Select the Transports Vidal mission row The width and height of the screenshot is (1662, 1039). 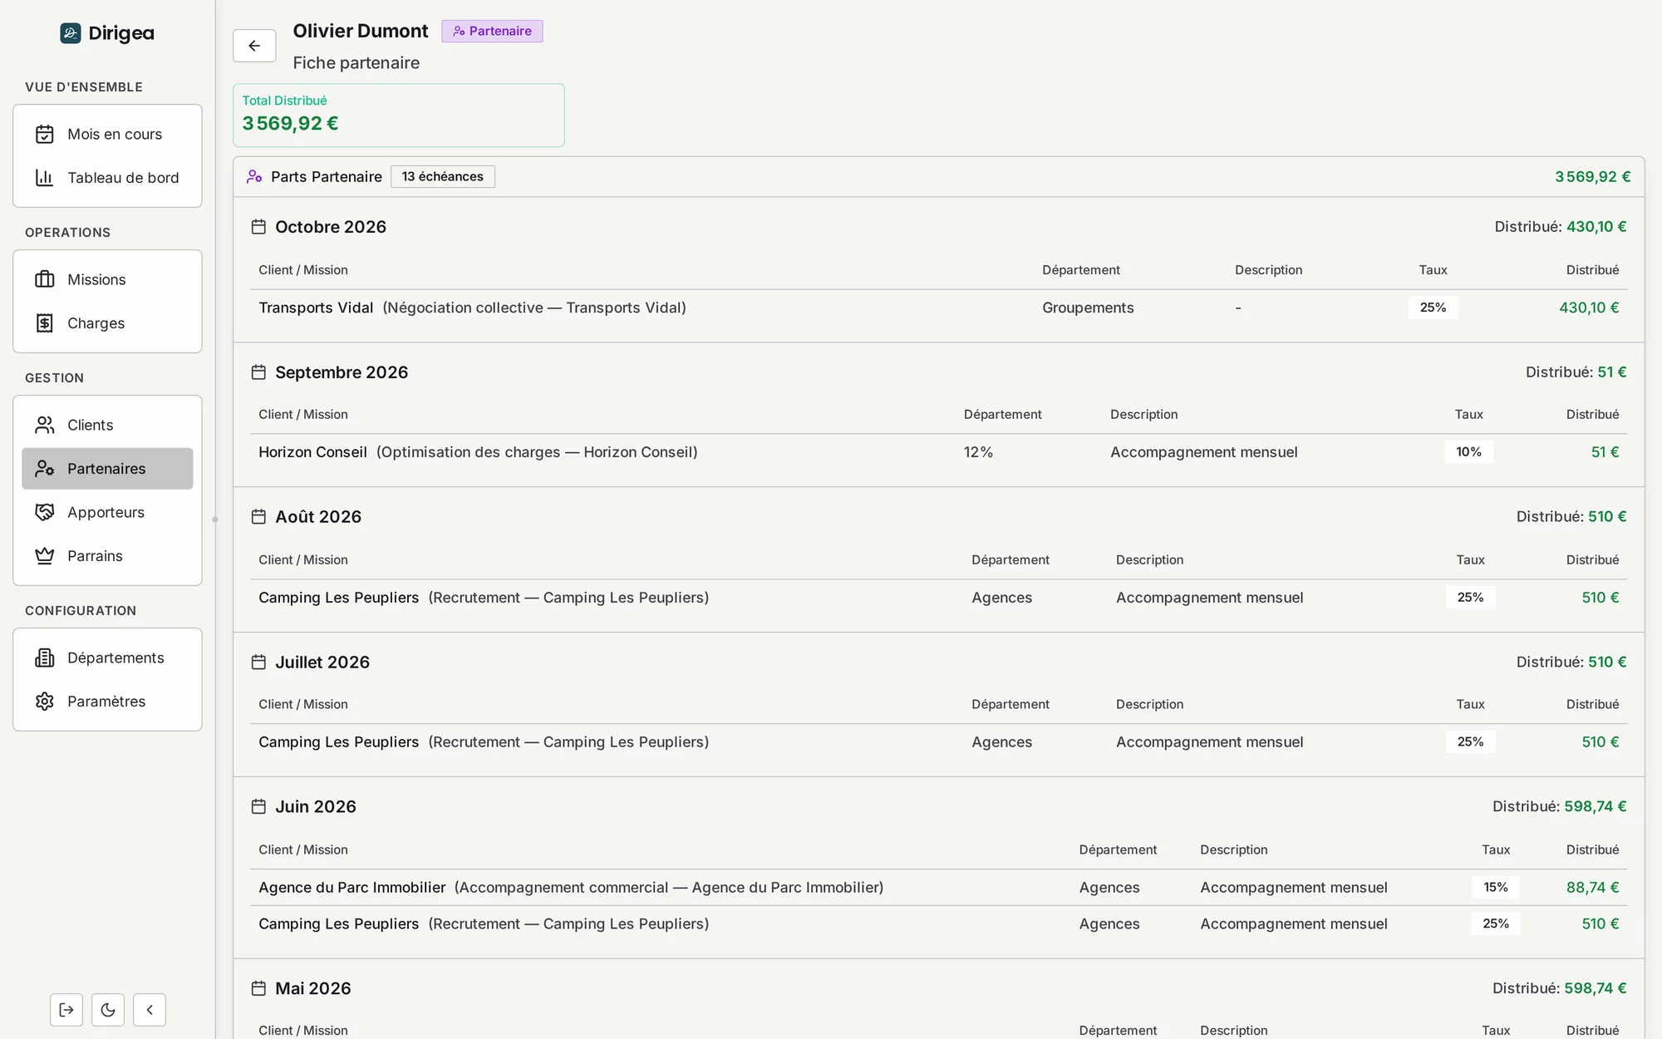(x=938, y=308)
